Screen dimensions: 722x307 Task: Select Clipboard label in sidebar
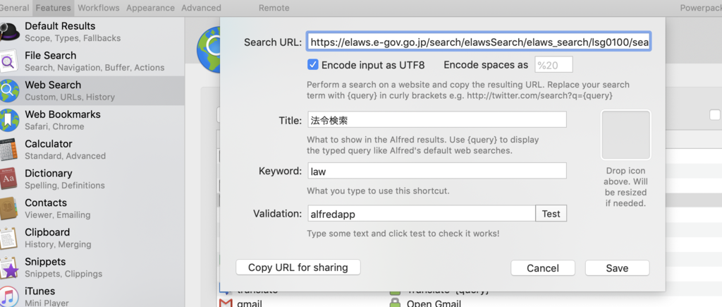(47, 233)
